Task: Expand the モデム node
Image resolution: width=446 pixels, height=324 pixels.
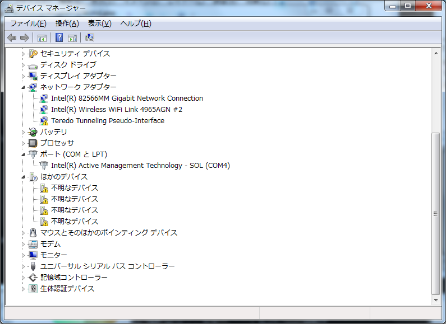Action: [24, 244]
